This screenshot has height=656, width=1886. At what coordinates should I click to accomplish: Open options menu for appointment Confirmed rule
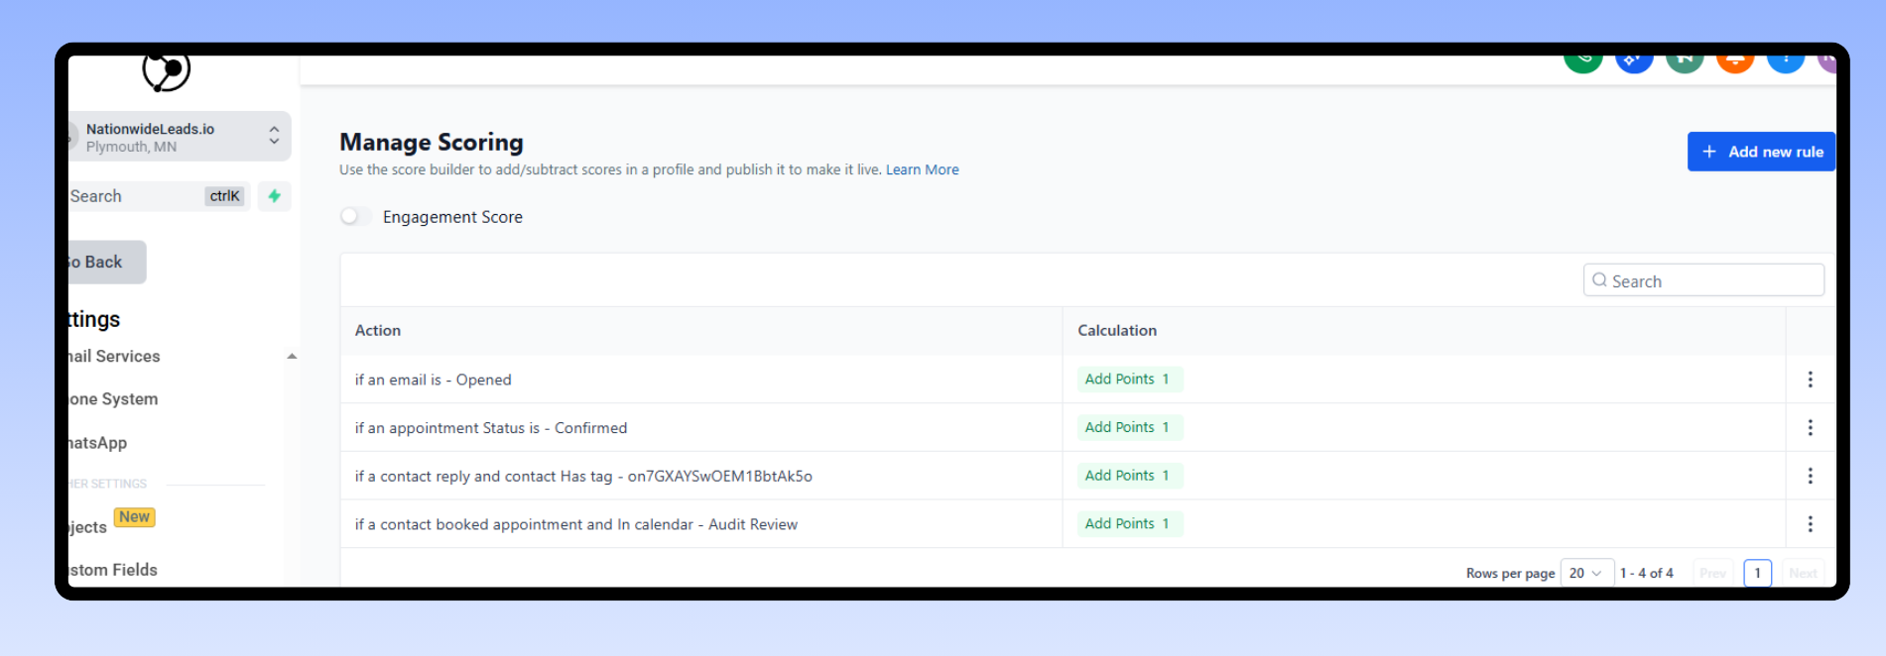(x=1810, y=427)
